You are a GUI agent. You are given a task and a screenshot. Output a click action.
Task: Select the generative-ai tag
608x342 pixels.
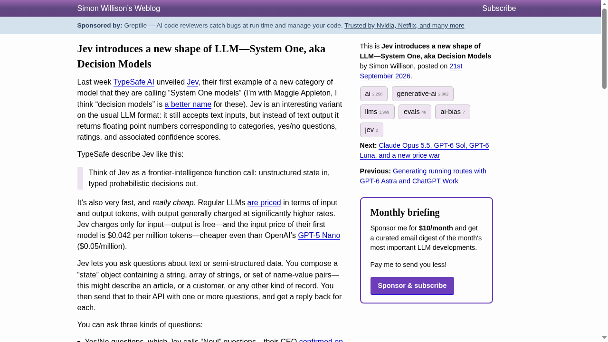(423, 94)
